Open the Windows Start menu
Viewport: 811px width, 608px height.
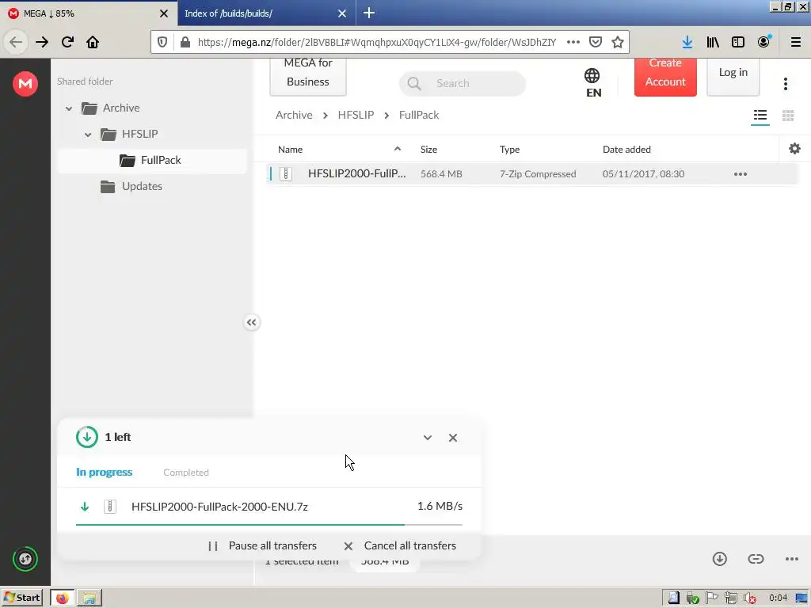tap(21, 598)
